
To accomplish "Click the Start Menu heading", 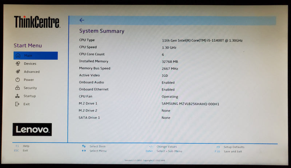I will coord(28,46).
